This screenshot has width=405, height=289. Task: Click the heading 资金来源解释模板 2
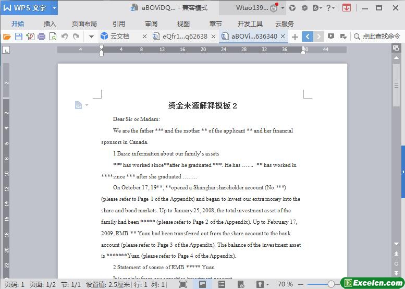[x=202, y=105]
